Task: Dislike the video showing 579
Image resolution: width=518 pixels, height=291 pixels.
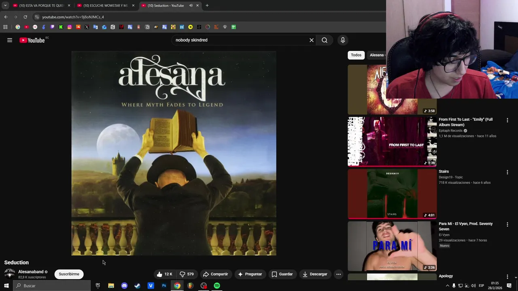Action: [187, 274]
